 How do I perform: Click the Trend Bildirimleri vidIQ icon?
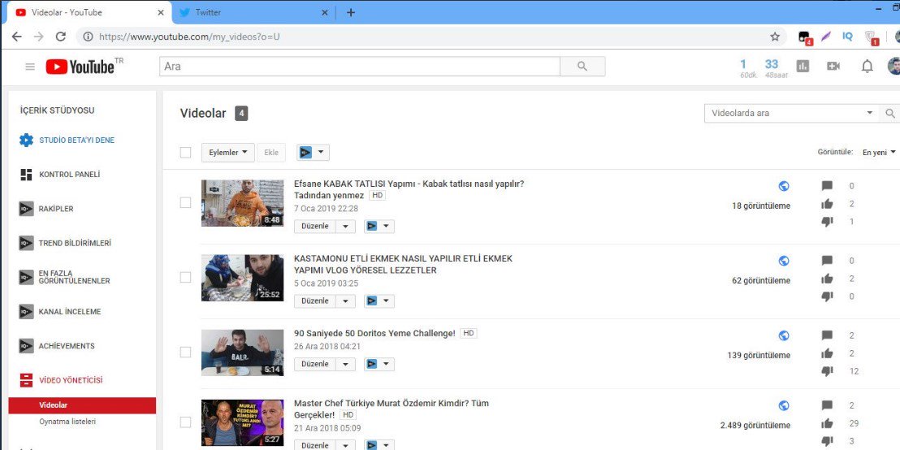click(x=27, y=244)
